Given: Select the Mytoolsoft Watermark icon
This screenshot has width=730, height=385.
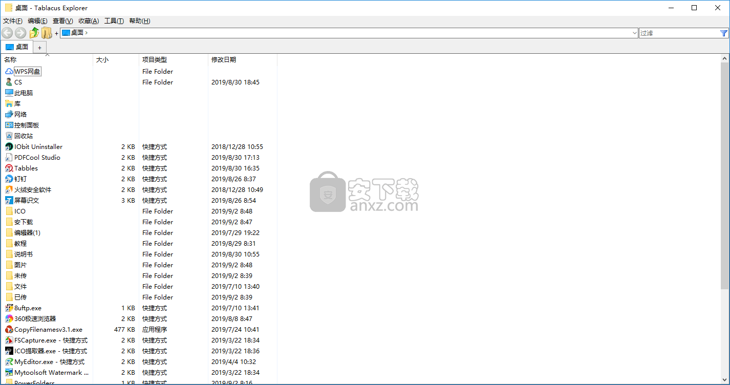Looking at the screenshot, I should tap(9, 372).
